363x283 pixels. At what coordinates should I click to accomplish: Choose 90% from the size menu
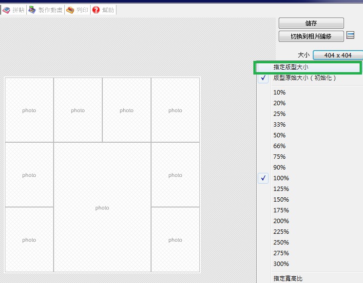point(310,167)
